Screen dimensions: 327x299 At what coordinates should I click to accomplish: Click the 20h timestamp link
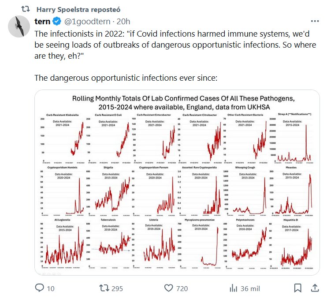pyautogui.click(x=124, y=21)
